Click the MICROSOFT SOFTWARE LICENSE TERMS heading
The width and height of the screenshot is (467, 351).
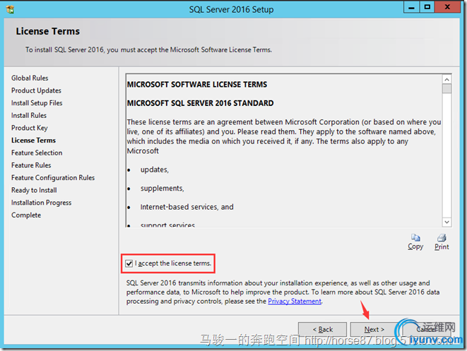pos(197,85)
